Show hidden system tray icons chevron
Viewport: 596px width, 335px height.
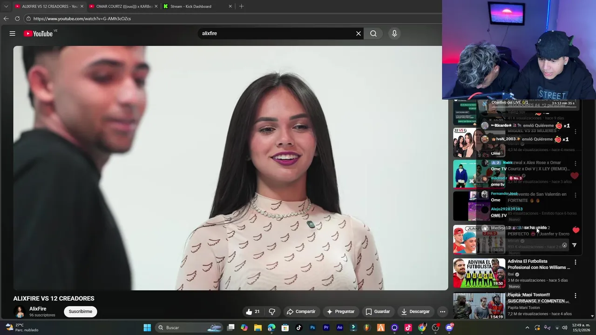coord(527,328)
